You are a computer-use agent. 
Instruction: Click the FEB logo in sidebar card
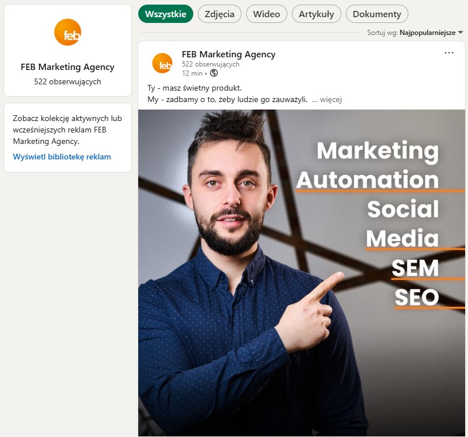click(68, 32)
